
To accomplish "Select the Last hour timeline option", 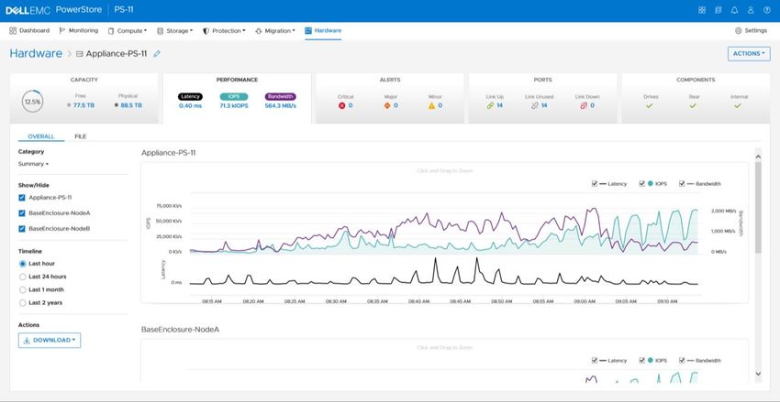I will [22, 264].
